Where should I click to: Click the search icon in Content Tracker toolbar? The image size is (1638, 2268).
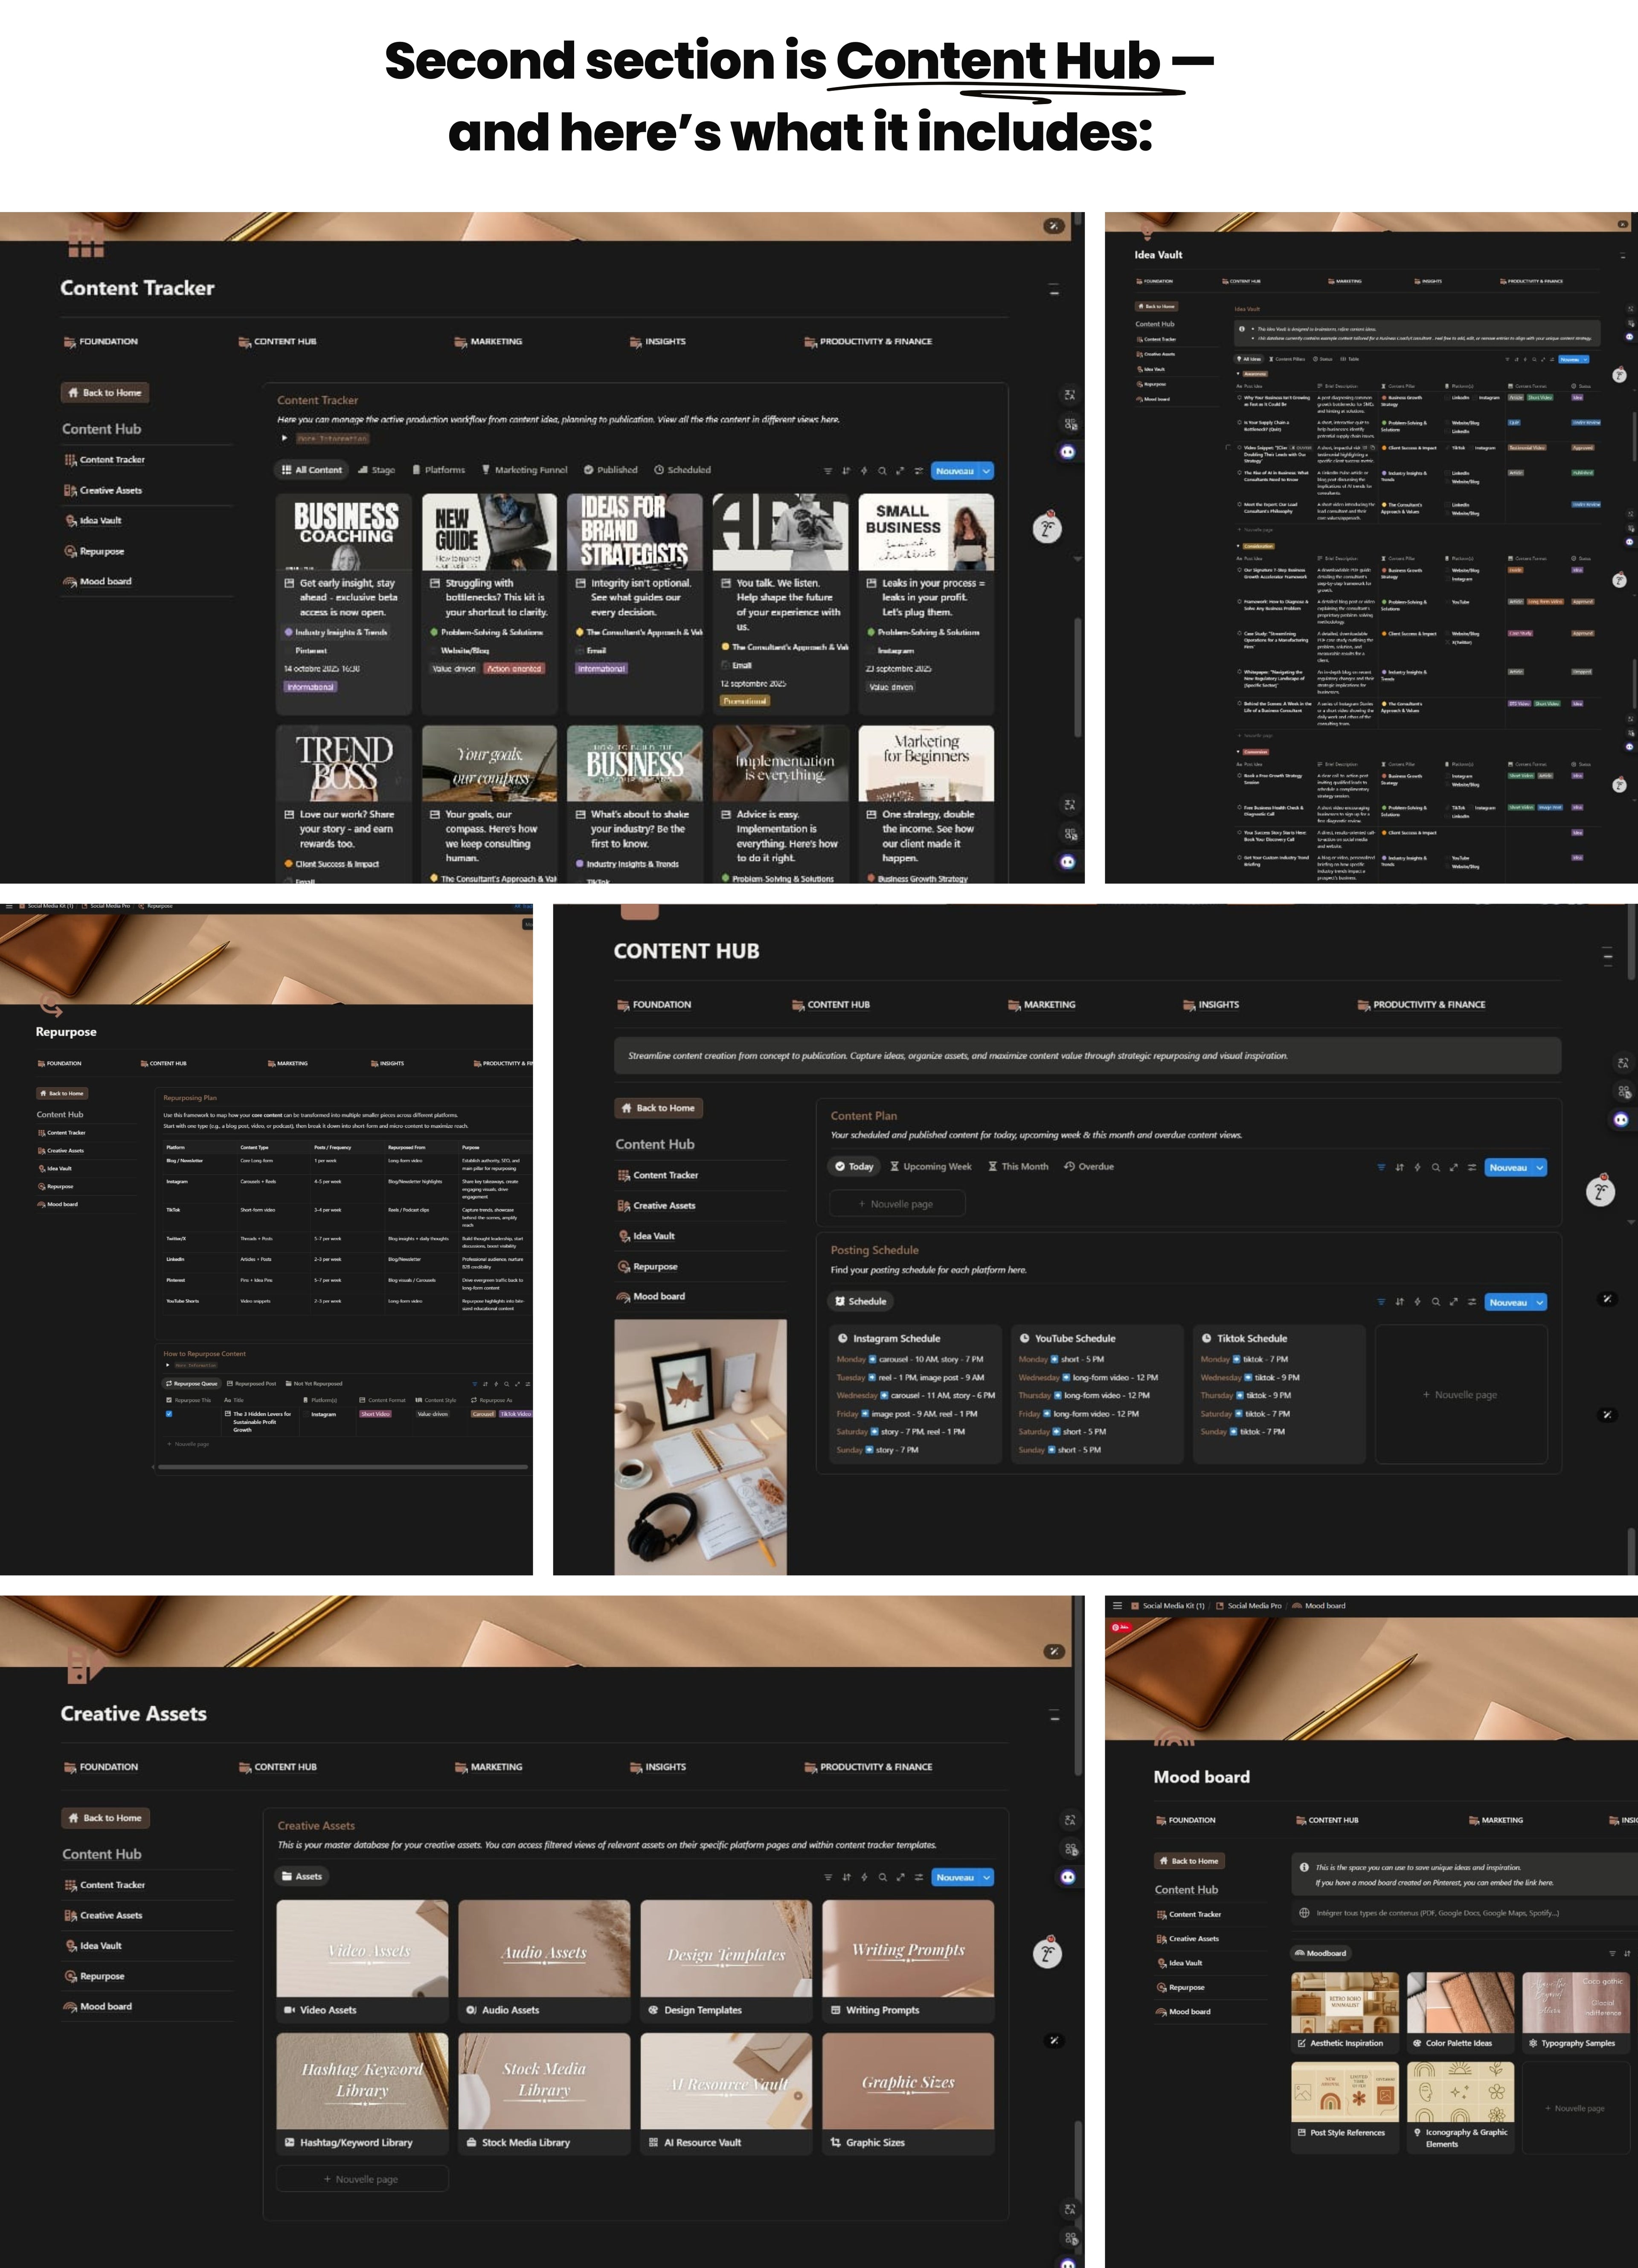882,471
